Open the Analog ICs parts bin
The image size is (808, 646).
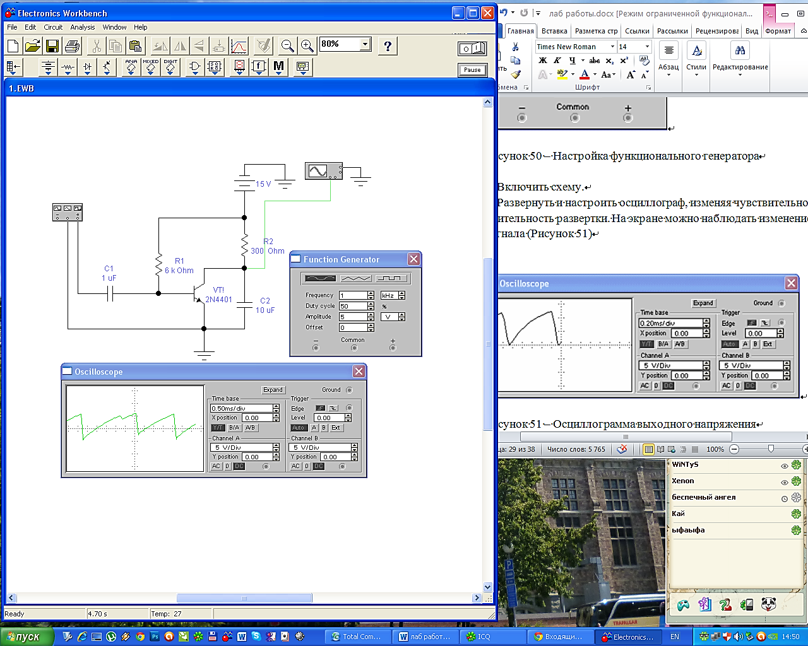click(x=131, y=67)
